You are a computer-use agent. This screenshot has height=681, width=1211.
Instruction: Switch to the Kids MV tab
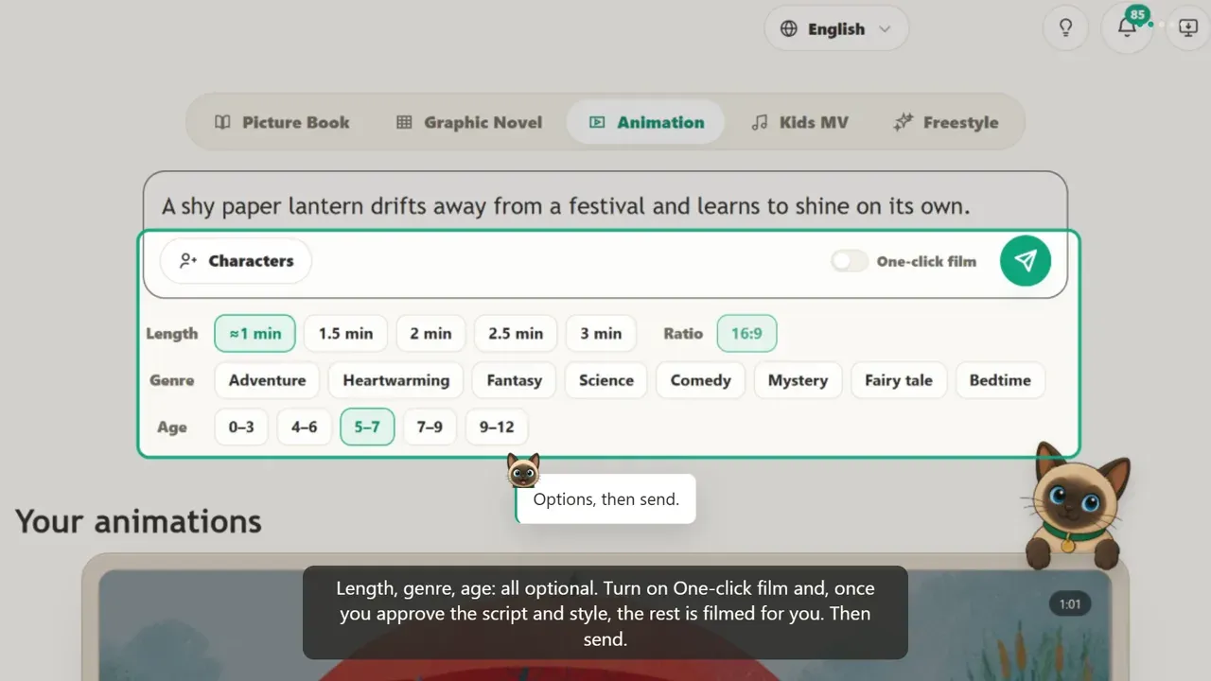(x=799, y=122)
